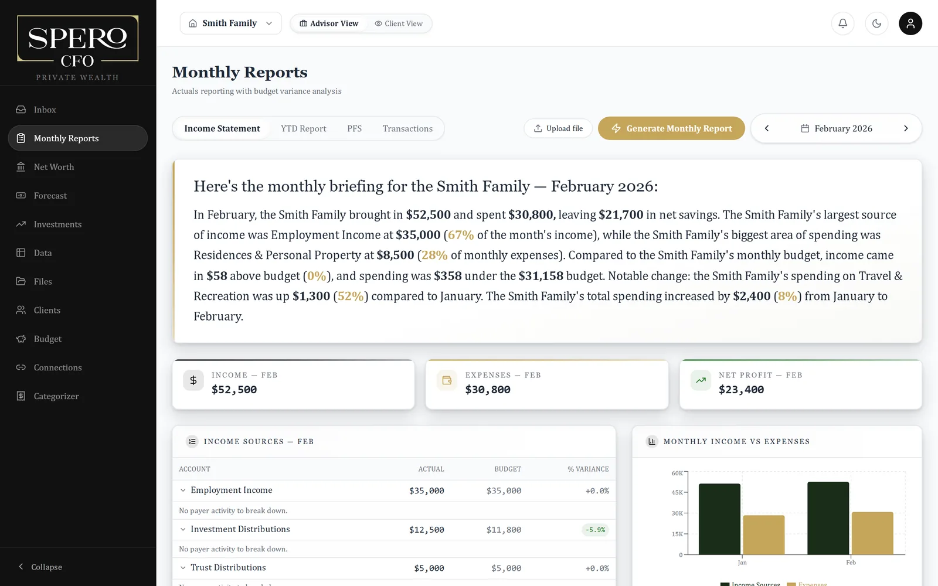Go to the previous month
The image size is (938, 586).
(766, 128)
